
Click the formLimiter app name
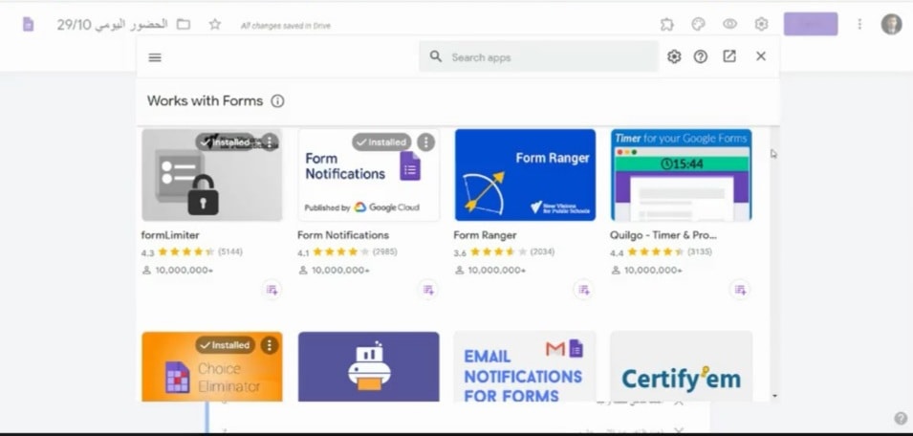point(170,235)
